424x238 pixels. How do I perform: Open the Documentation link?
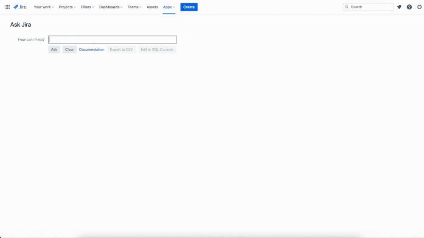pos(92,50)
